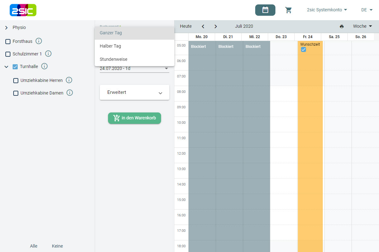This screenshot has height=252, width=379.
Task: Expand the Physio tree group
Action: click(6, 28)
